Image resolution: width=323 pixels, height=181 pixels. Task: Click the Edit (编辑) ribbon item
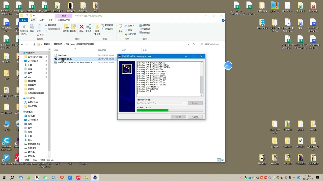click(x=128, y=30)
